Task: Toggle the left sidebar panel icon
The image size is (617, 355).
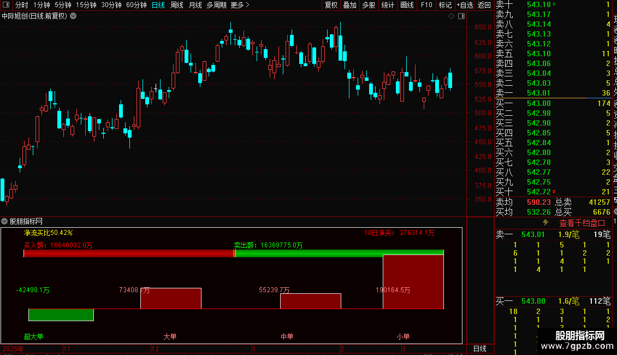Action: coord(6,5)
